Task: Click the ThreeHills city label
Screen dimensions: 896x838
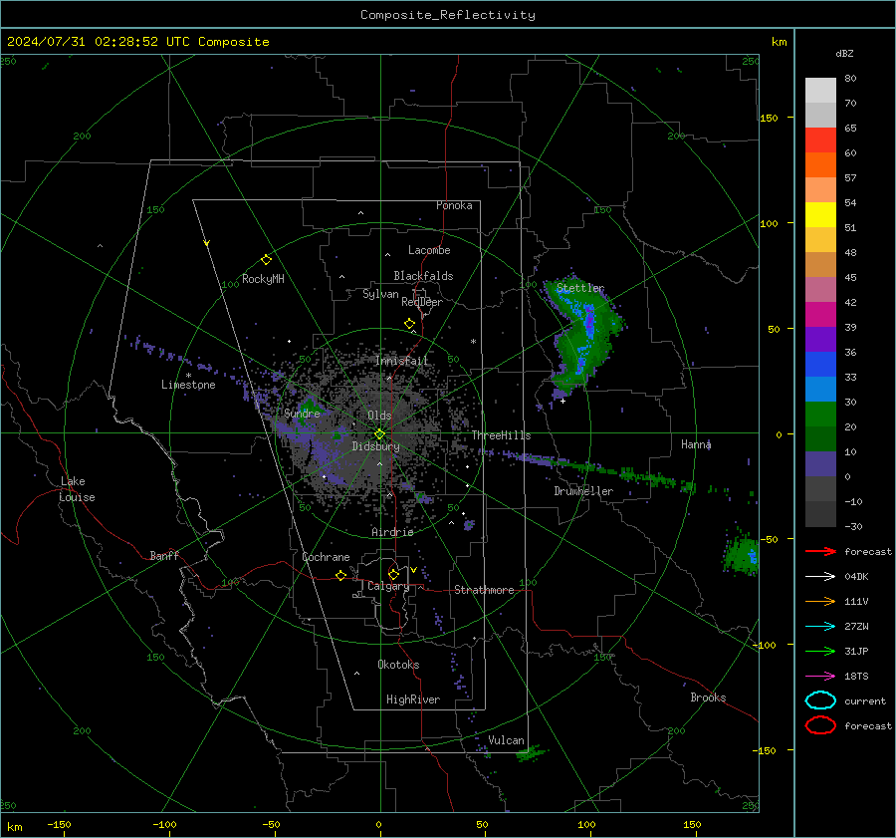Action: tap(501, 435)
